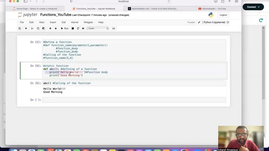Click the privacy shield icon

[71, 1]
